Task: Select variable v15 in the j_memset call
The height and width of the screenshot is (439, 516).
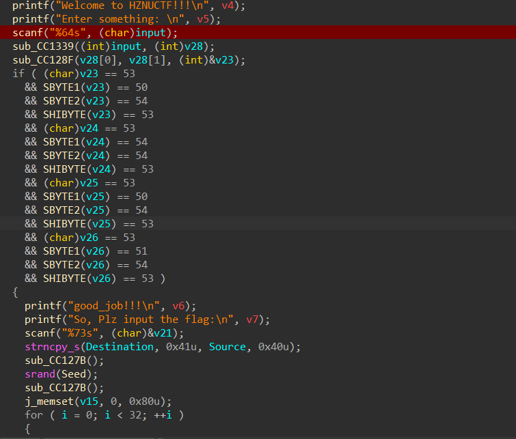Action: tap(89, 401)
